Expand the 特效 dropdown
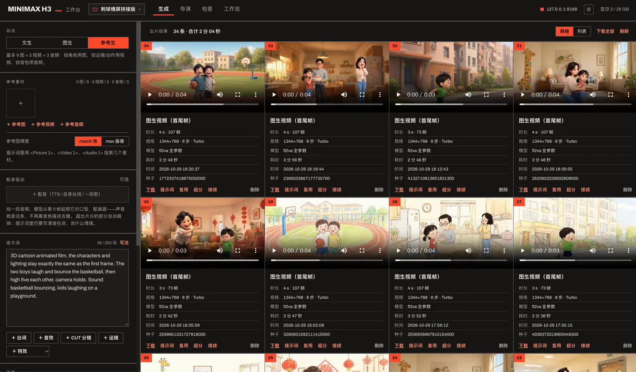The width and height of the screenshot is (636, 372). pyautogui.click(x=28, y=351)
